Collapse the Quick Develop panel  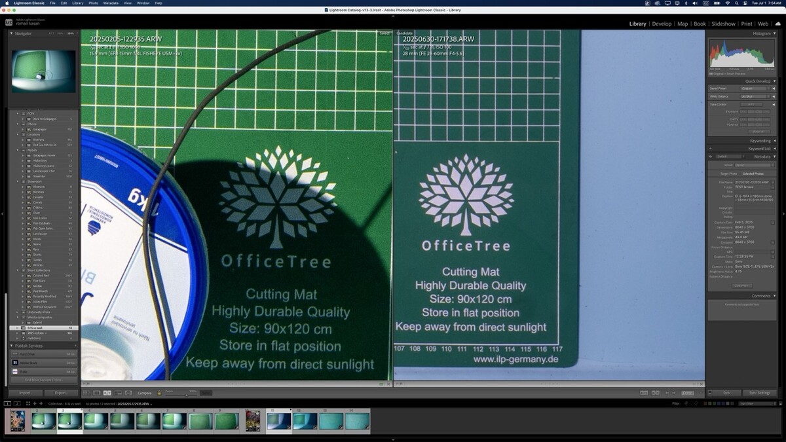coord(773,81)
